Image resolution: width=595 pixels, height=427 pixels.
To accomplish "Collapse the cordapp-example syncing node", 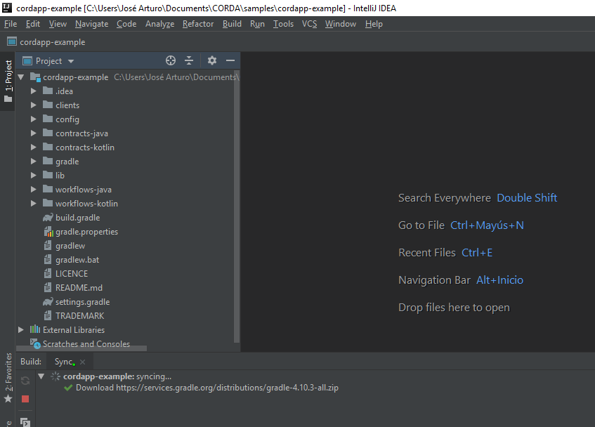I will (41, 376).
